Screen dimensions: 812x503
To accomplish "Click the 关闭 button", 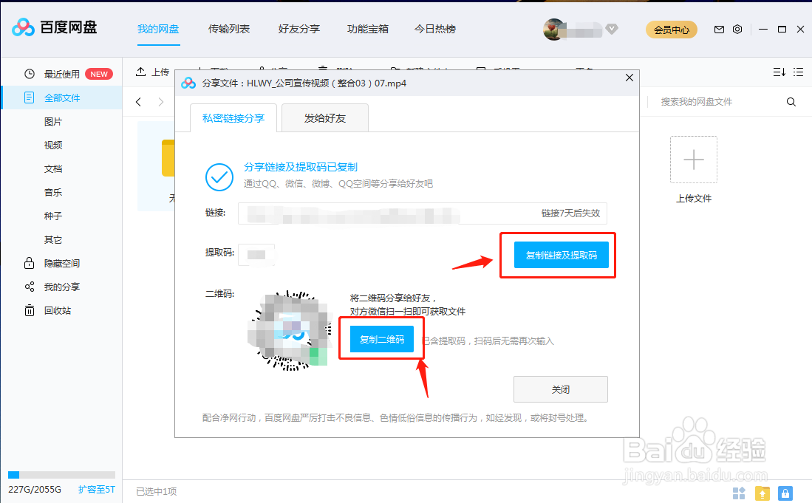I will pos(560,389).
